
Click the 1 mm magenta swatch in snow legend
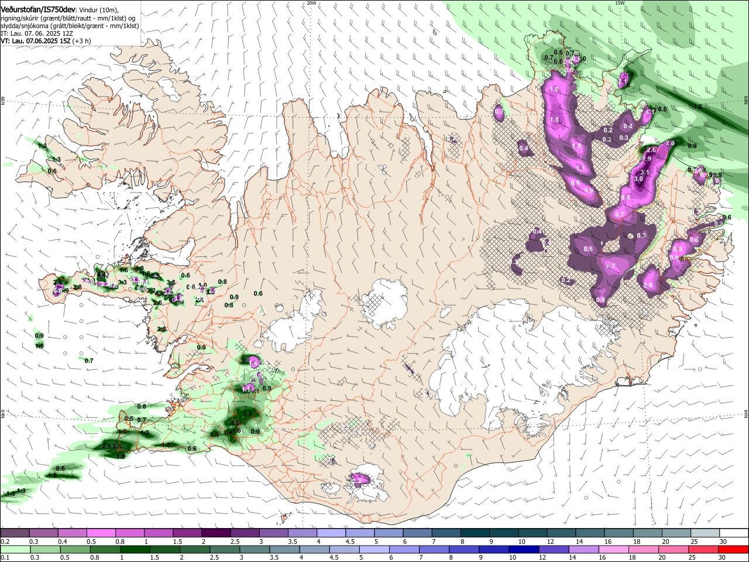click(x=159, y=533)
